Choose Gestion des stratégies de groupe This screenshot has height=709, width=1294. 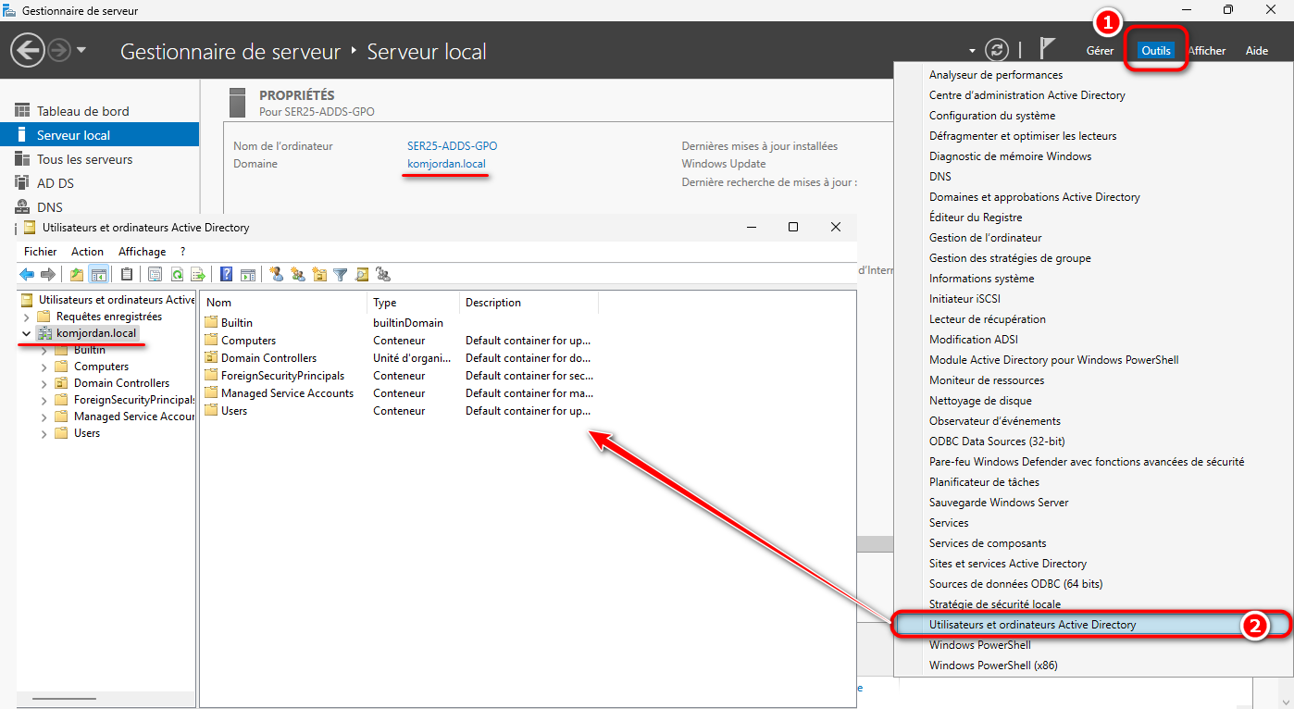pos(1010,258)
